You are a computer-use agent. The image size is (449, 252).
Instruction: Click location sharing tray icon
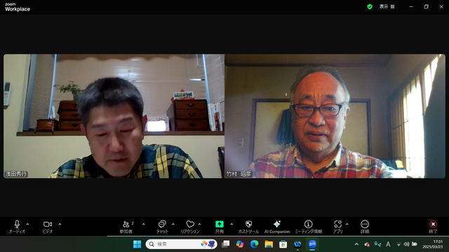pyautogui.click(x=377, y=244)
